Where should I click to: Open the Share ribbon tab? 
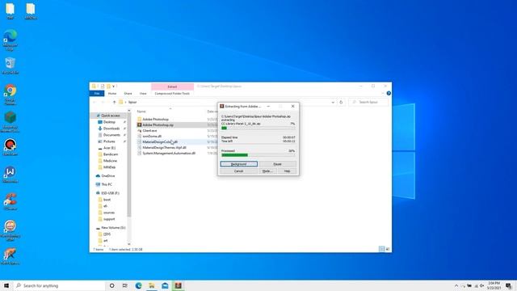click(128, 94)
